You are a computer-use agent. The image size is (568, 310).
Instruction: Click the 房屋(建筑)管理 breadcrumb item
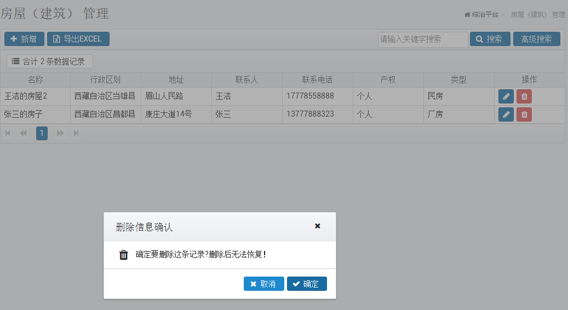pyautogui.click(x=537, y=14)
